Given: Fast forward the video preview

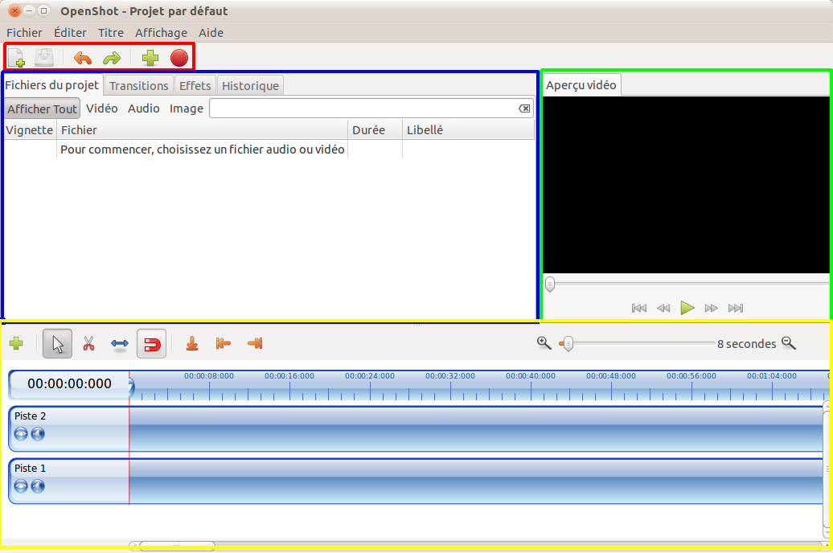Looking at the screenshot, I should click(712, 308).
